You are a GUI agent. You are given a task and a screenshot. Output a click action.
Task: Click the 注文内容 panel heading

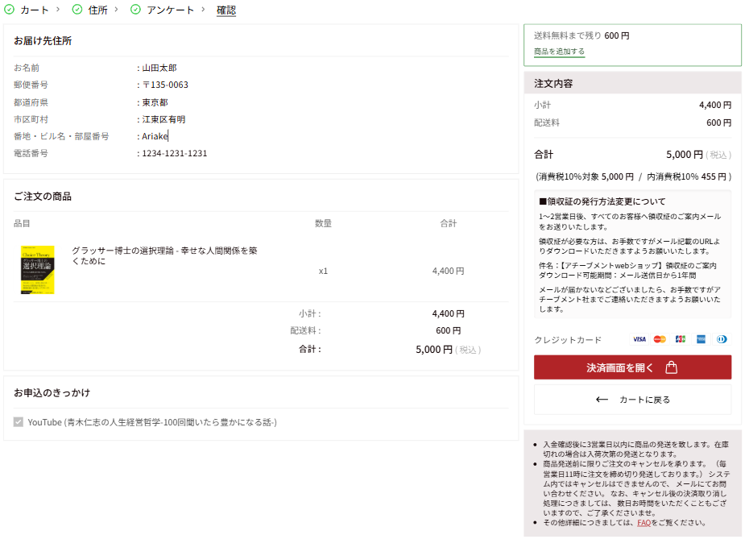click(553, 84)
